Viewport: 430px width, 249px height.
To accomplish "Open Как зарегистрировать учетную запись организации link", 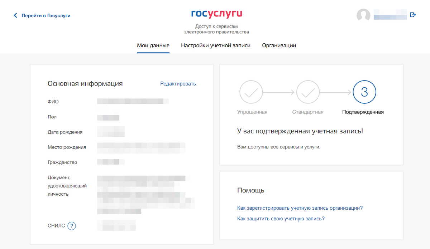I will [x=300, y=208].
